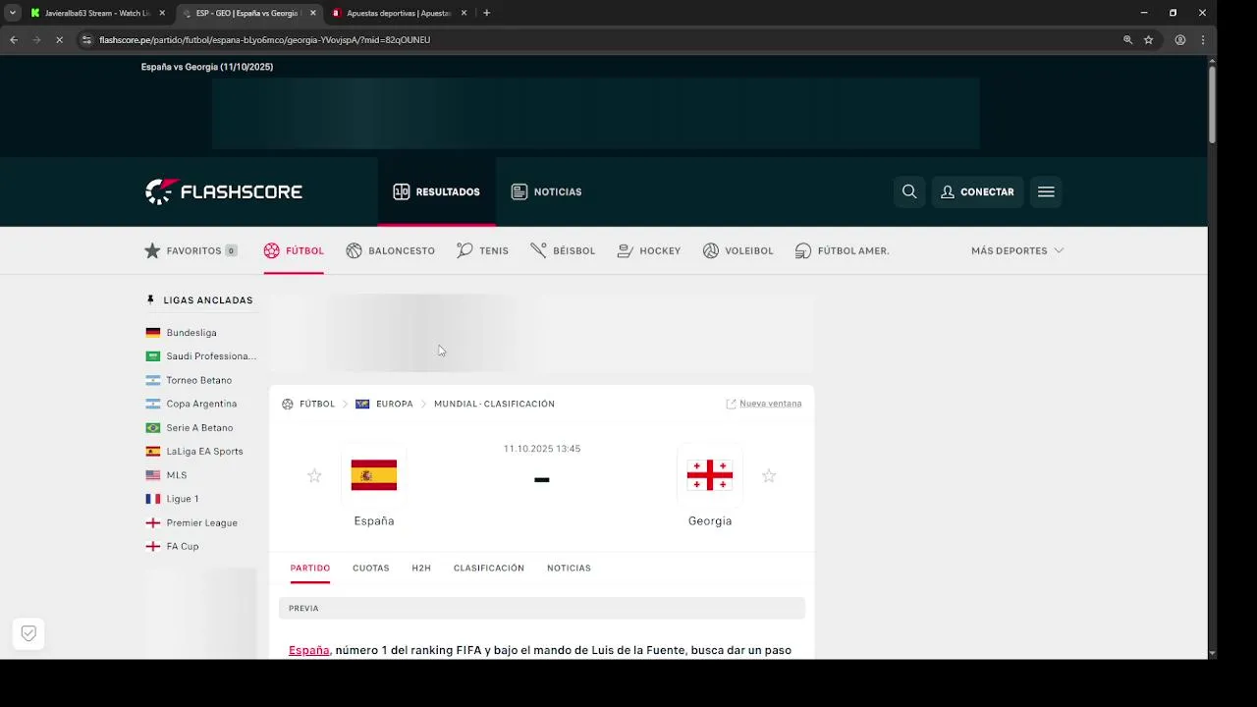This screenshot has width=1257, height=707.
Task: Select the Tenis sport
Action: point(482,250)
